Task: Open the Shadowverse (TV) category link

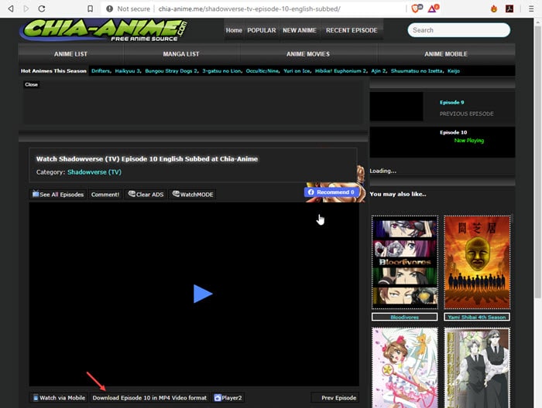Action: [94, 172]
